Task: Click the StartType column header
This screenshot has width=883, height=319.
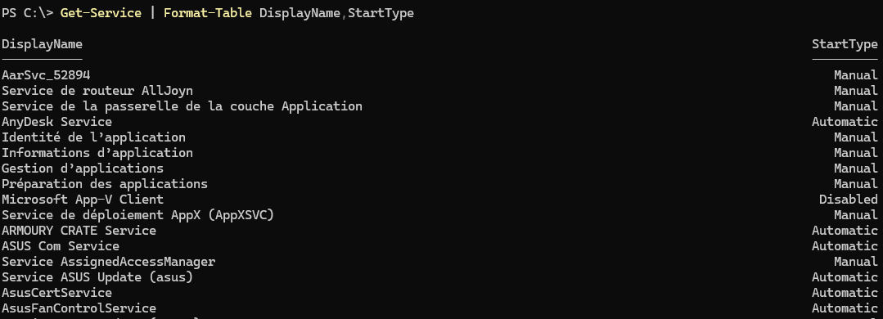Action: [x=845, y=44]
